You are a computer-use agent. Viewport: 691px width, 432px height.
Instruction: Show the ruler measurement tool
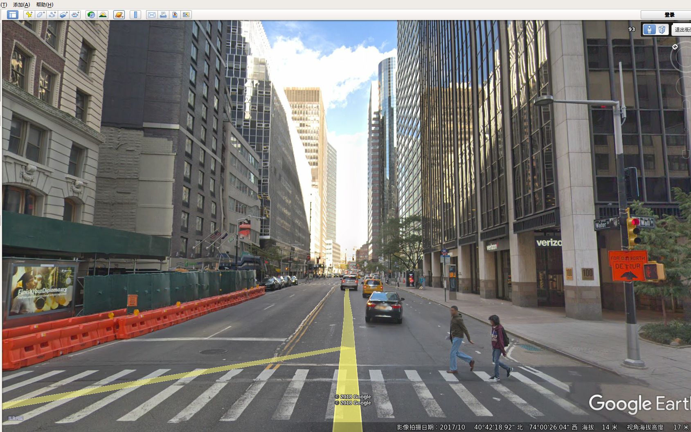coord(135,15)
